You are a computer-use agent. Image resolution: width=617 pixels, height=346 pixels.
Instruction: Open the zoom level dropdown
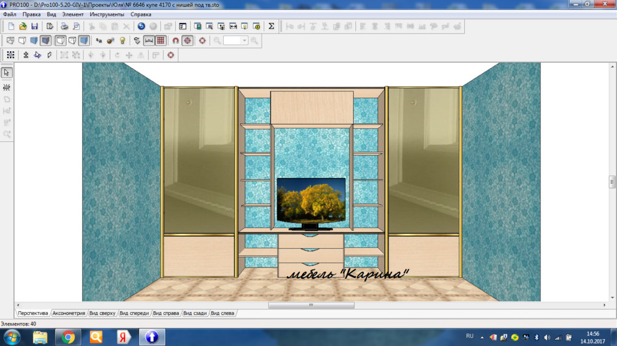244,40
